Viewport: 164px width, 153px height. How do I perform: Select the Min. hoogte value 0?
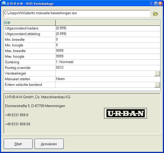(57, 45)
